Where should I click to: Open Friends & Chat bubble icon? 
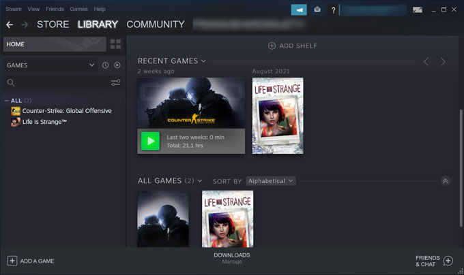(x=448, y=261)
